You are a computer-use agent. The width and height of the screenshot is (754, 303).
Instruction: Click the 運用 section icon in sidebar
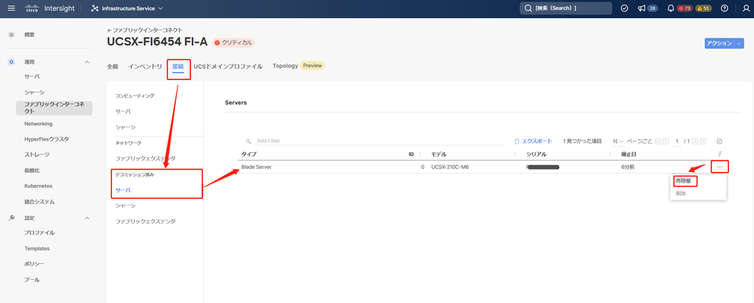11,62
